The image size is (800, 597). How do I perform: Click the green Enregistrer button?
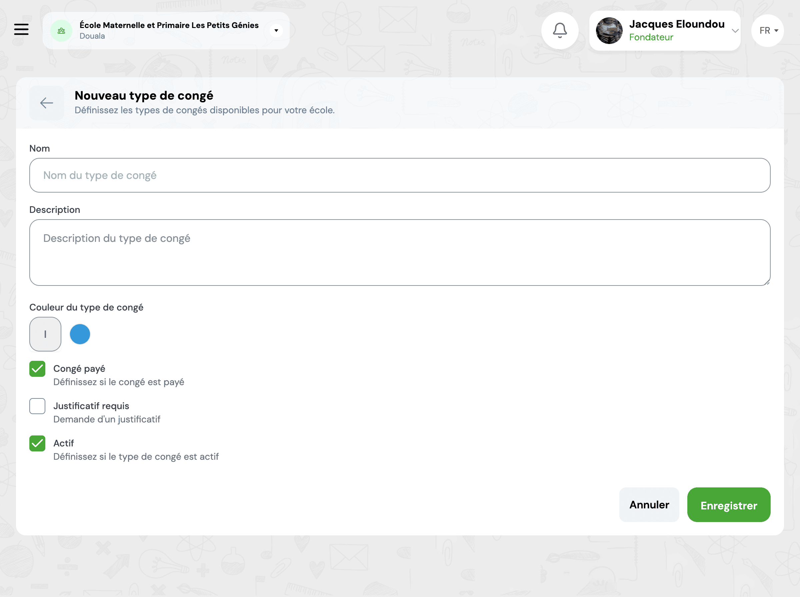coord(728,504)
